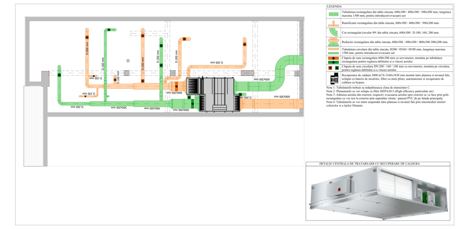Select the Nota 2 HEPA H13 filter note
The width and height of the screenshot is (458, 229).
380,91
